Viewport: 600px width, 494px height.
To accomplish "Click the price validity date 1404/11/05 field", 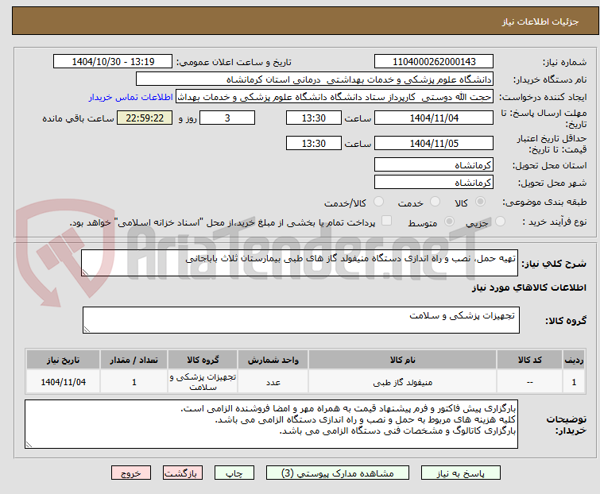I will (x=434, y=144).
